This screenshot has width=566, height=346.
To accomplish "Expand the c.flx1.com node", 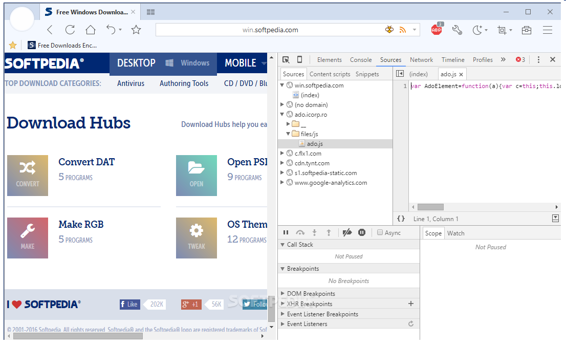I will [282, 154].
